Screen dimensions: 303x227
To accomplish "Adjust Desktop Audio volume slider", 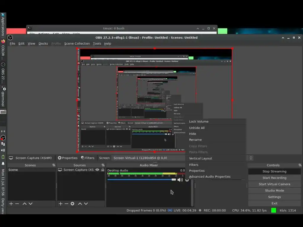I will 142,180.
